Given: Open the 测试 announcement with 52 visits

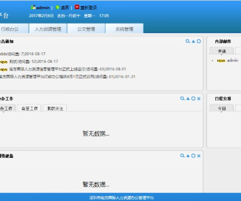Looking at the screenshot, I should [x=34, y=62].
